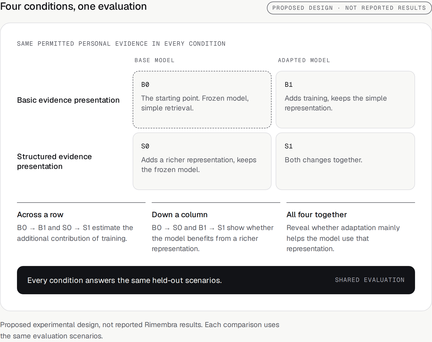Click the 'Adapted model' column header

(x=304, y=60)
